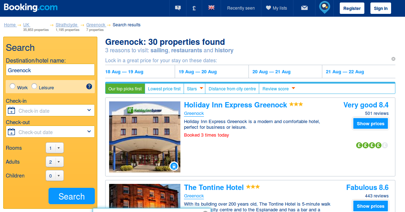Click the travel guide pin icon
The image size is (405, 212).
tap(324, 7)
